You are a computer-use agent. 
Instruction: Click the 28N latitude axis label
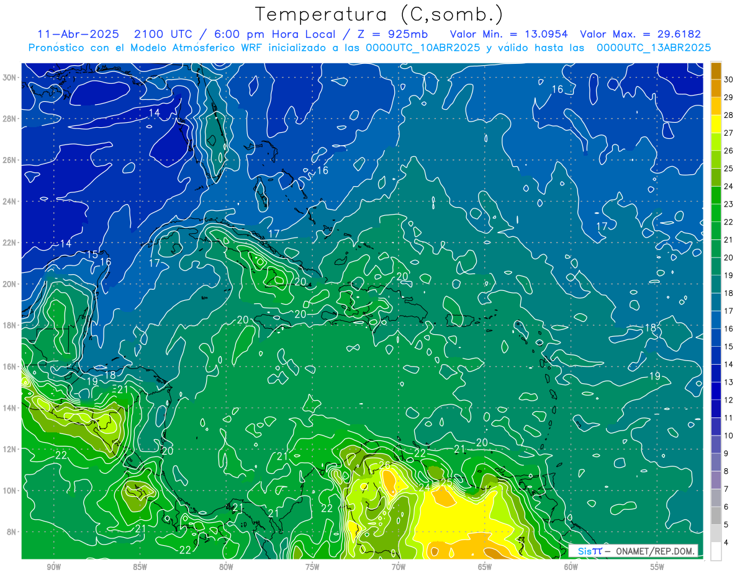[10, 118]
